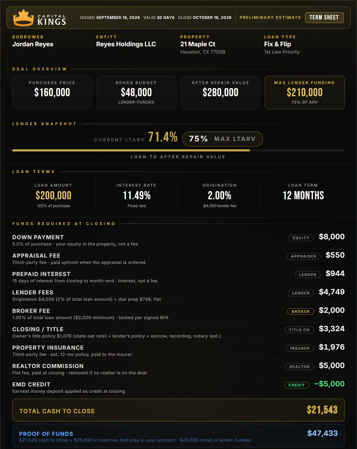Click the DOWN PAYMENT row title

pyautogui.click(x=38, y=237)
